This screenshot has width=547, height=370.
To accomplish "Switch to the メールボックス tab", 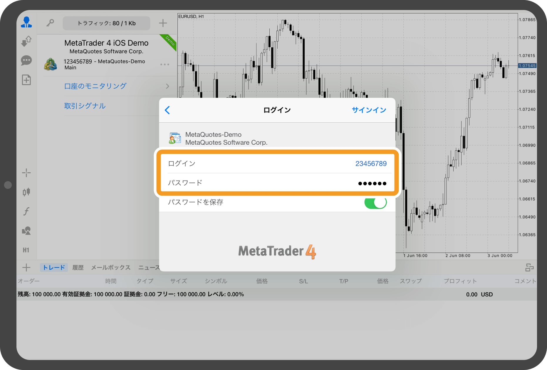I will 111,268.
